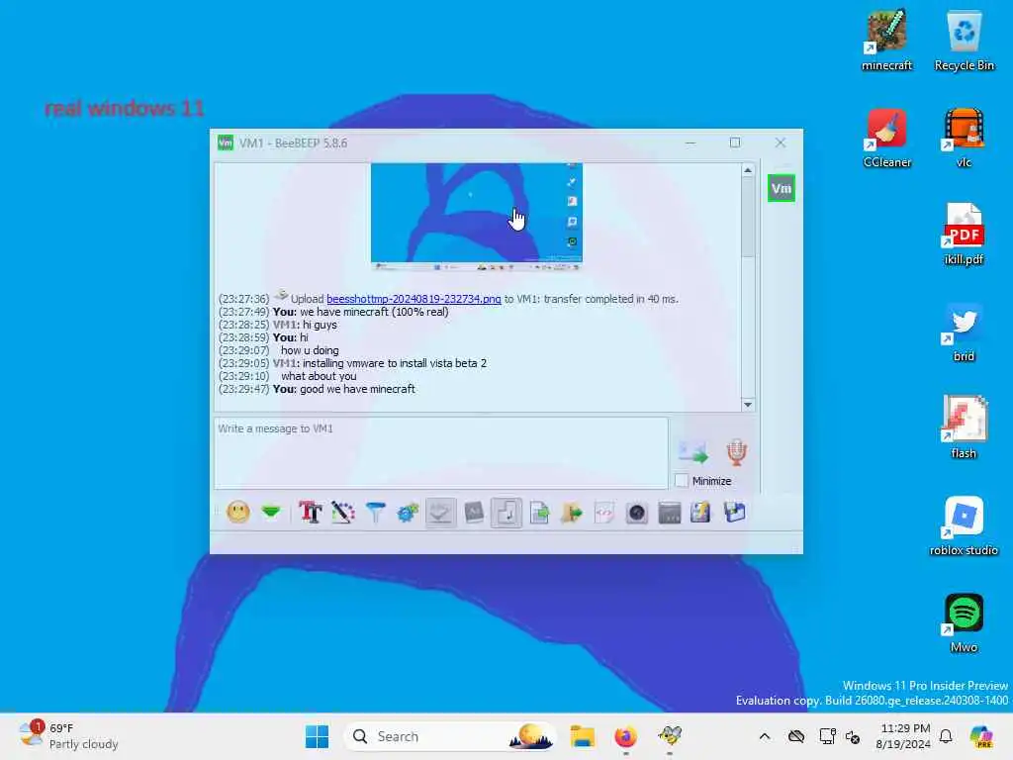Viewport: 1013px width, 760px height.
Task: Open the font color palette icon
Action: pyautogui.click(x=343, y=513)
